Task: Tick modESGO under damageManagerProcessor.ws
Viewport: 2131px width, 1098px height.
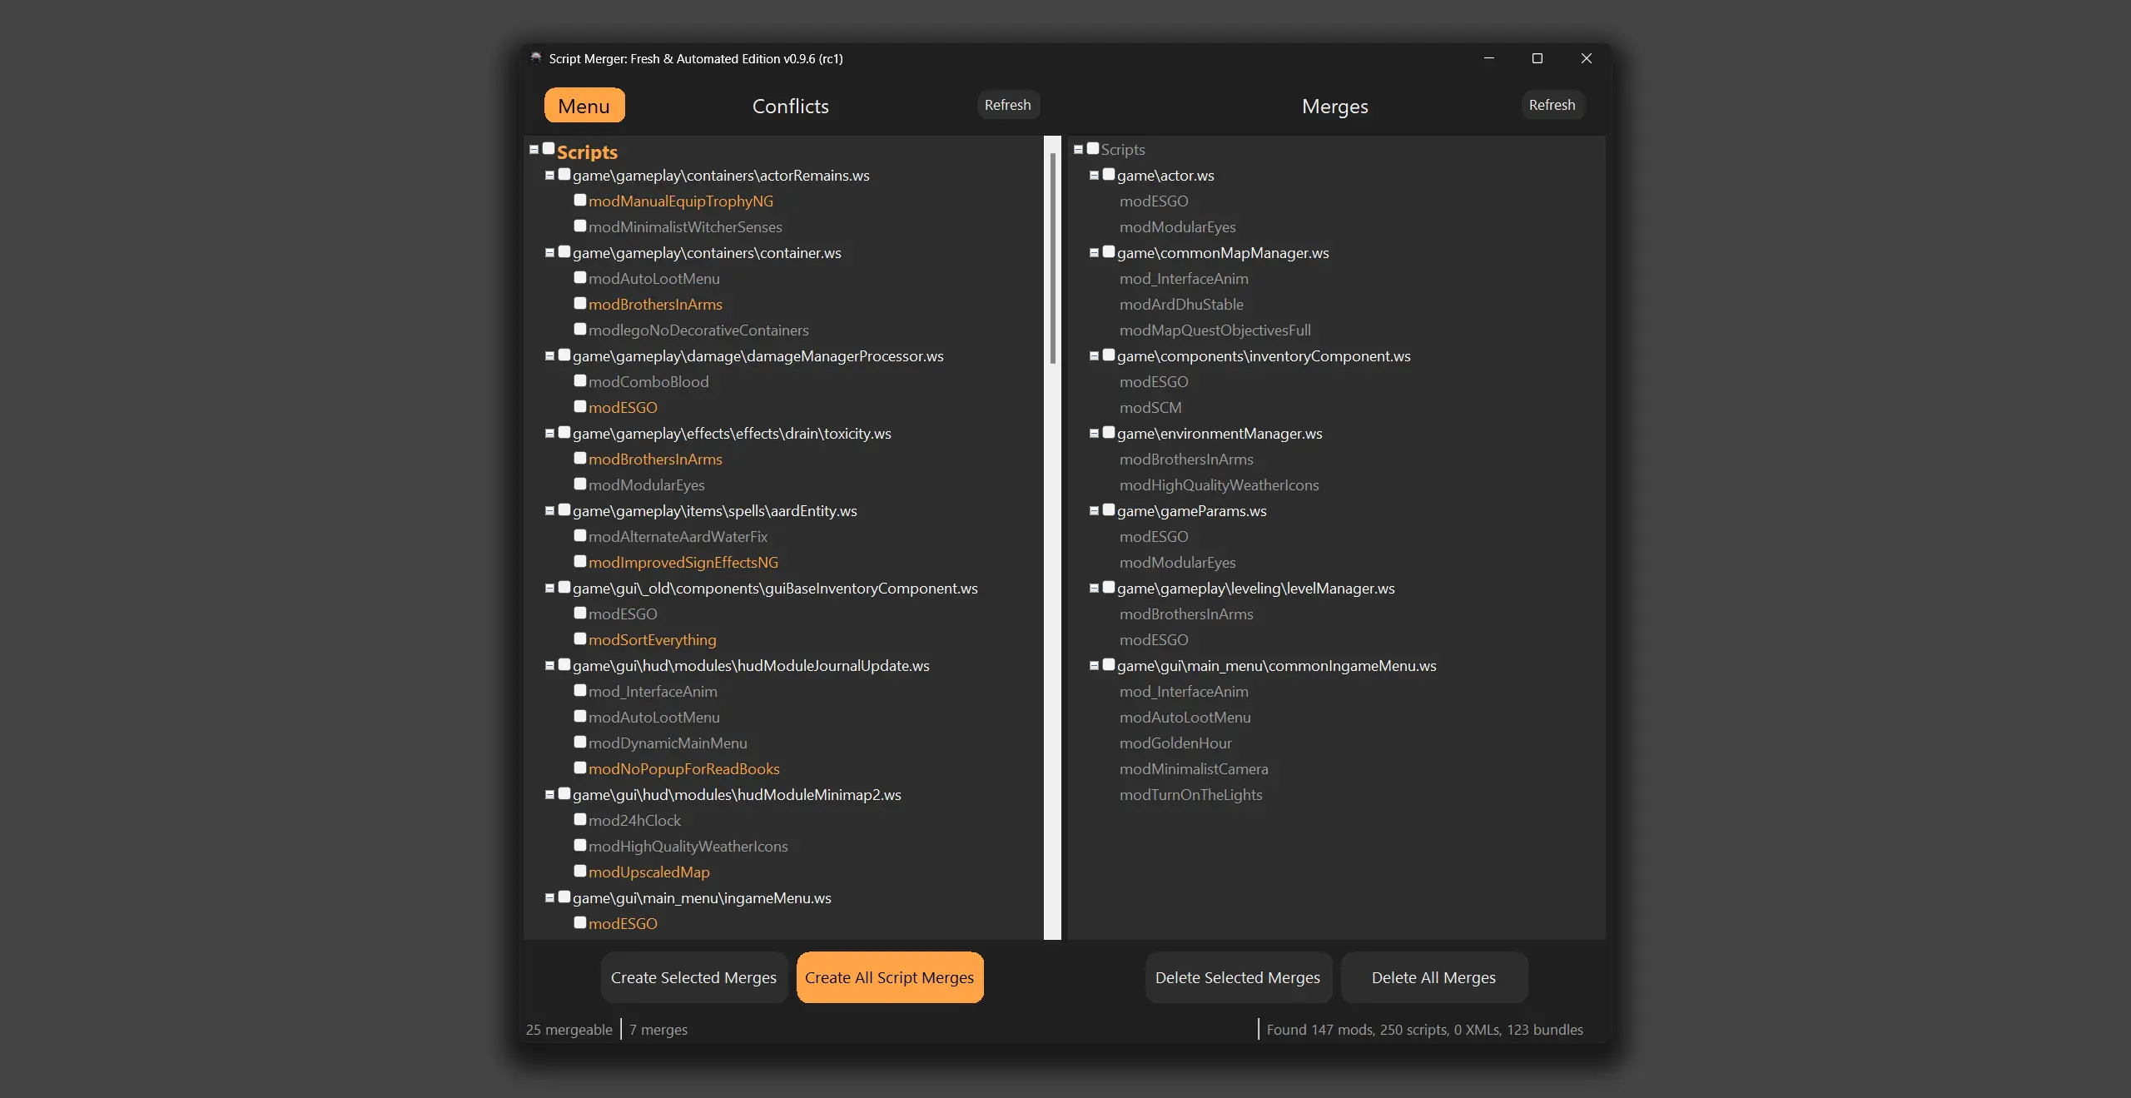Action: coord(580,406)
